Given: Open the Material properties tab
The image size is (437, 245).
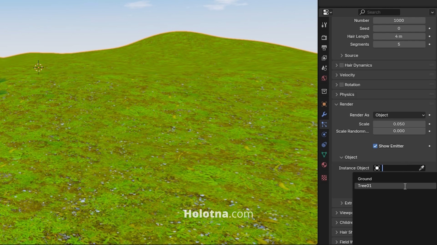Looking at the screenshot, I should tap(324, 165).
